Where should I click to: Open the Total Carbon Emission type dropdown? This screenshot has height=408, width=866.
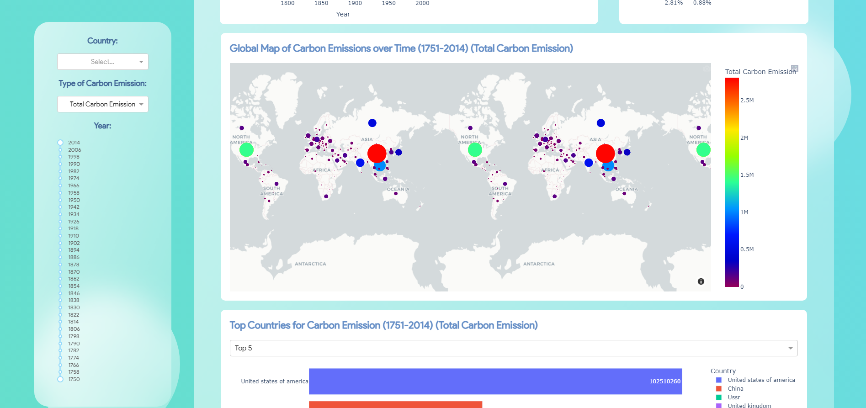tap(103, 104)
